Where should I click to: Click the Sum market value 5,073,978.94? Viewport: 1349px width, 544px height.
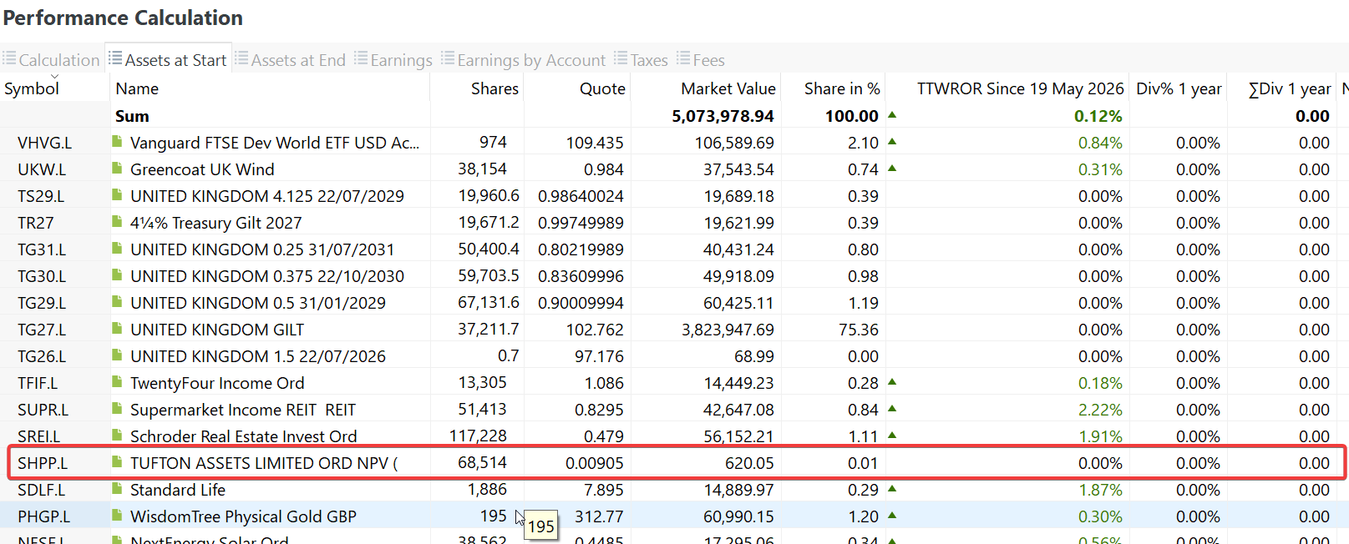723,116
